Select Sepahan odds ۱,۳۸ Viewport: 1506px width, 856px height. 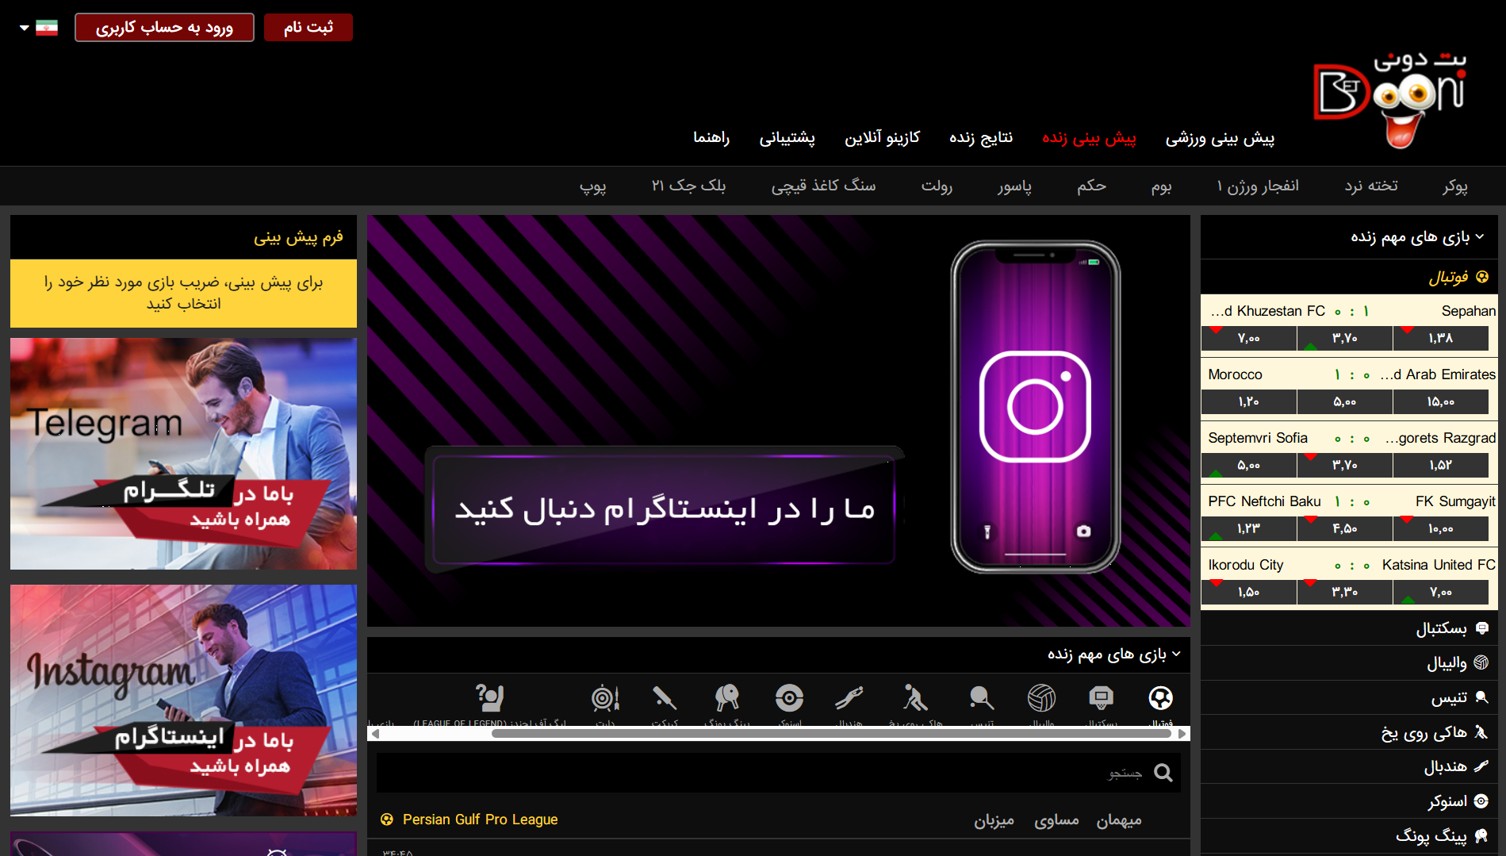click(x=1440, y=338)
